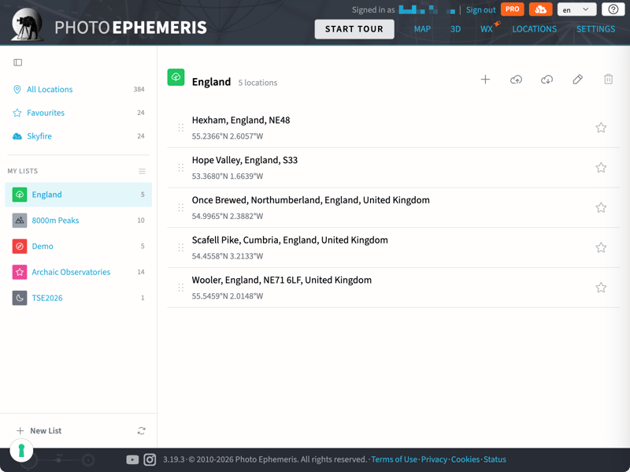The height and width of the screenshot is (472, 630).
Task: Open the 3D tab
Action: 455,29
